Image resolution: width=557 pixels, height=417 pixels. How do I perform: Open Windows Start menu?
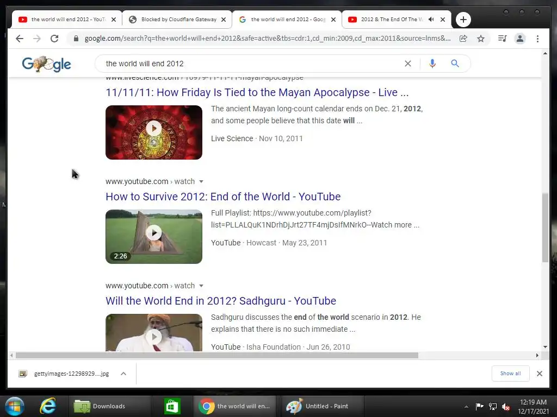tap(14, 406)
